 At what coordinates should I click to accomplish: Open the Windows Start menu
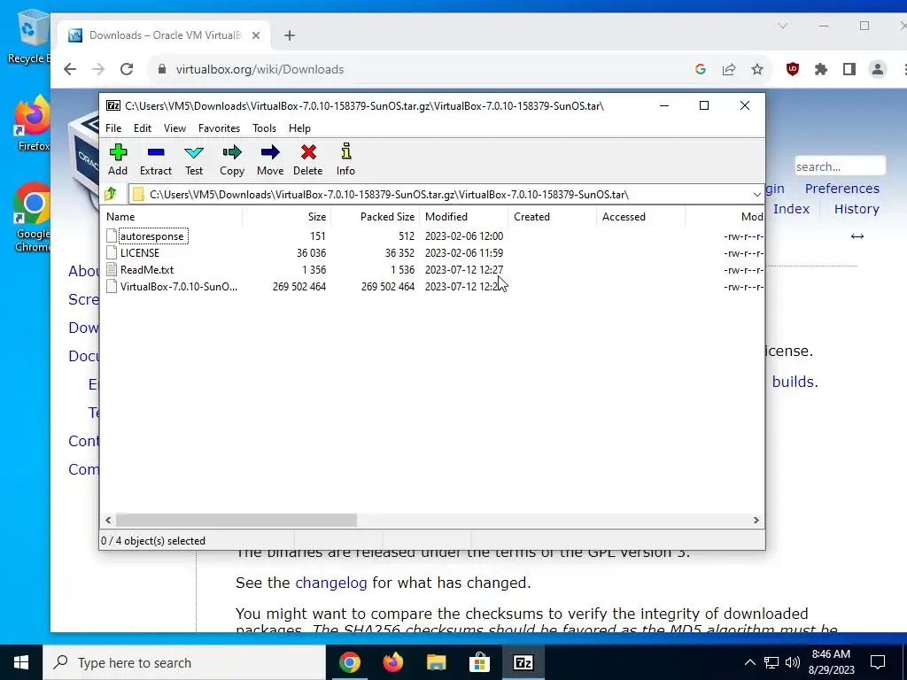[21, 662]
